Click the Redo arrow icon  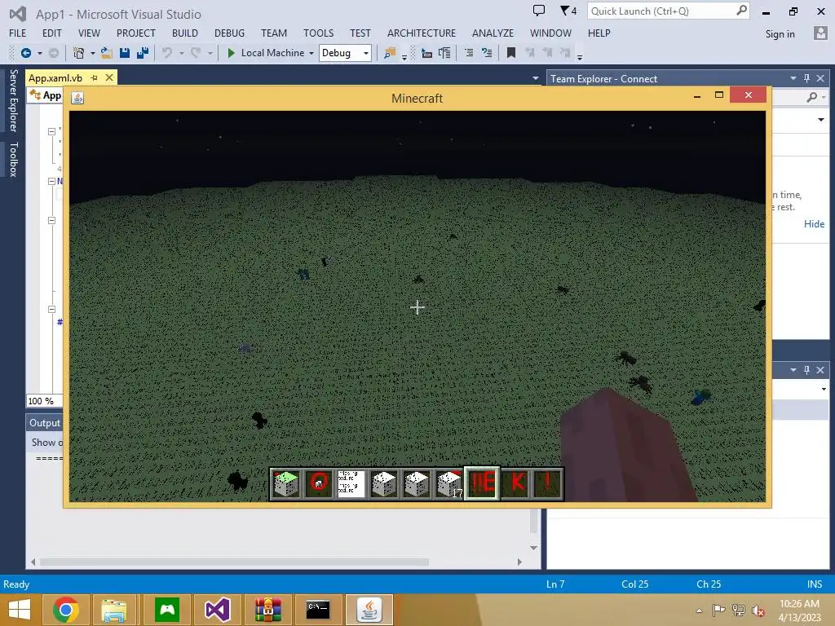coord(196,53)
